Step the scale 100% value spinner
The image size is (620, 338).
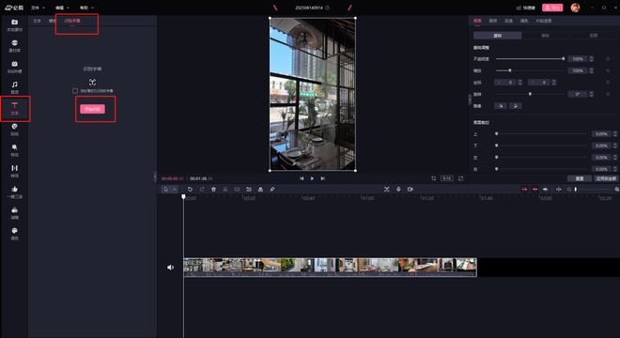[x=592, y=70]
